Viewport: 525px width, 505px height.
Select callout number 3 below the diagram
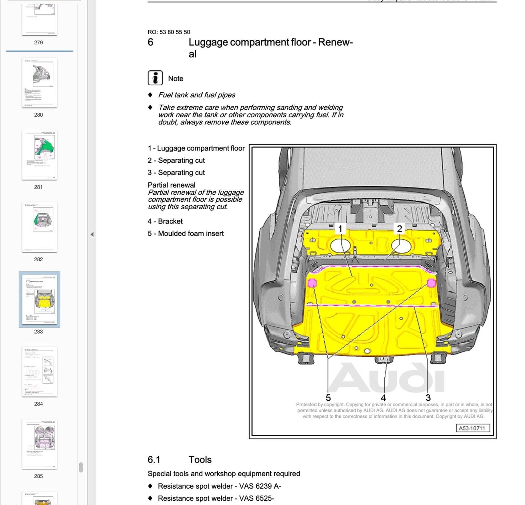click(428, 398)
